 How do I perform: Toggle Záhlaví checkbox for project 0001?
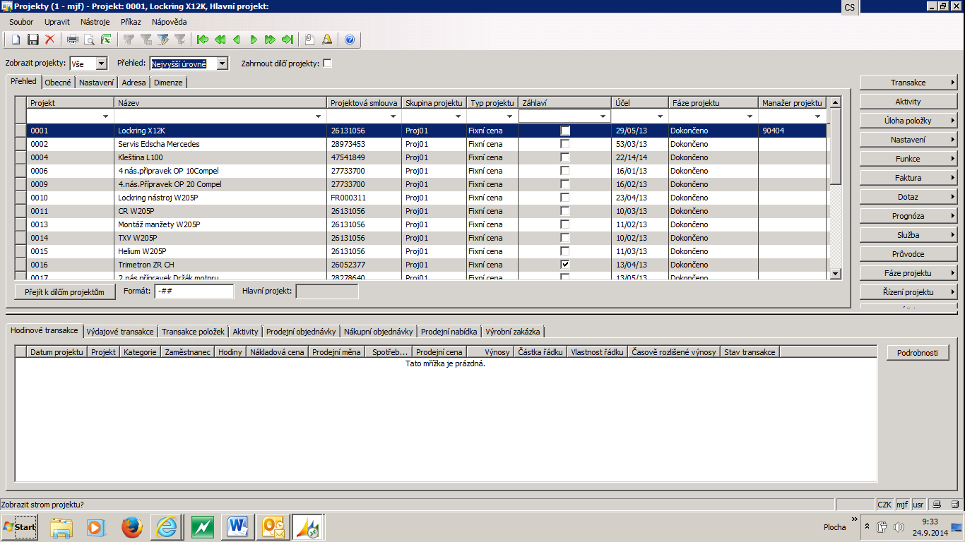[x=565, y=131]
